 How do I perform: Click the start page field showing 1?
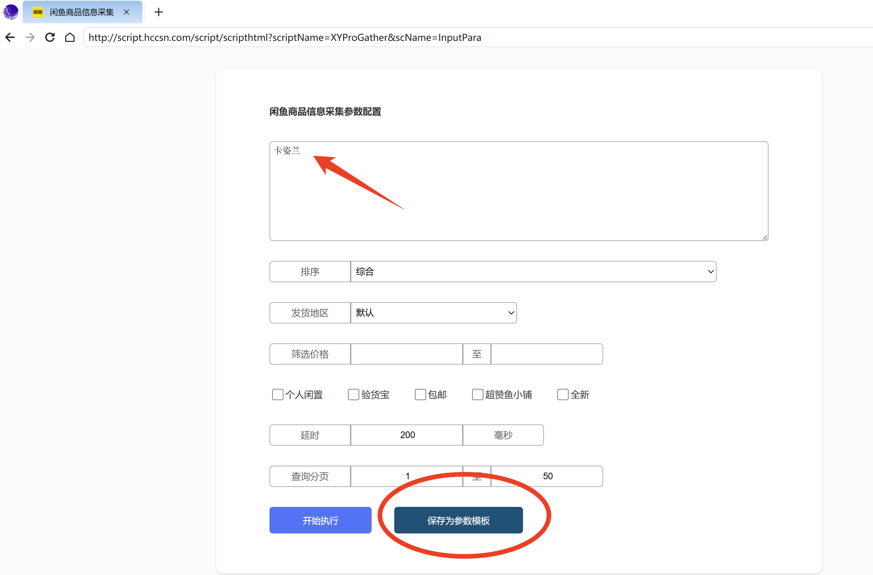point(407,476)
